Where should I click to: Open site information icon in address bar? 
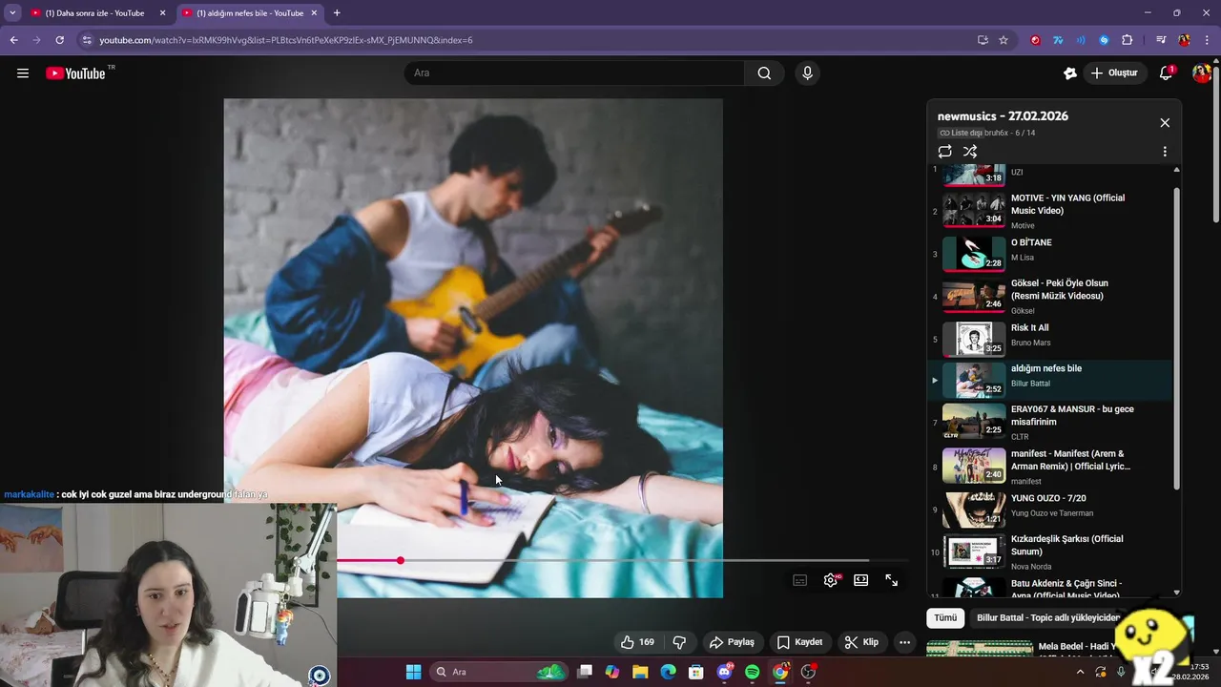[x=87, y=40]
